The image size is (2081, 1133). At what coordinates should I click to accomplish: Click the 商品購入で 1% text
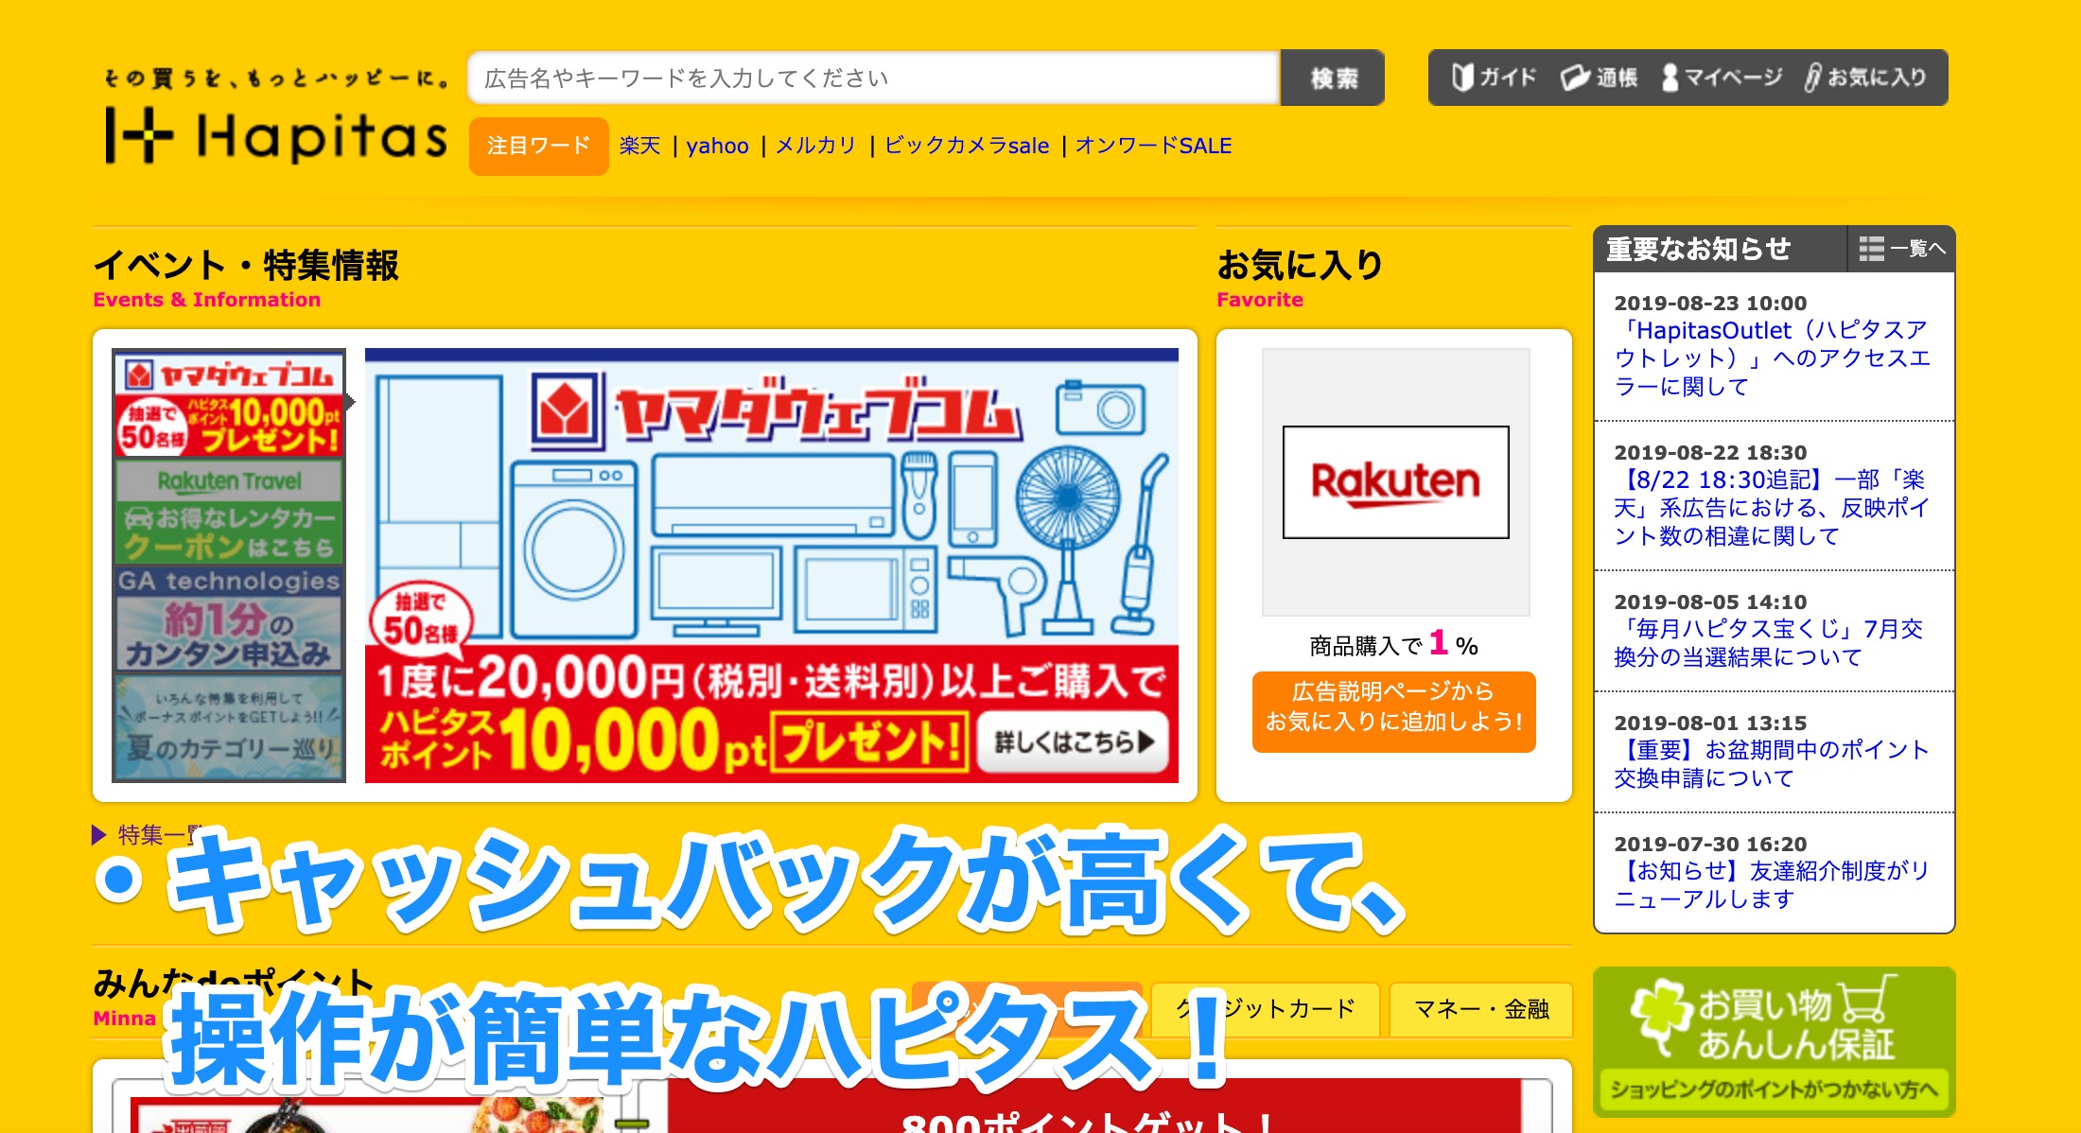(x=1393, y=644)
